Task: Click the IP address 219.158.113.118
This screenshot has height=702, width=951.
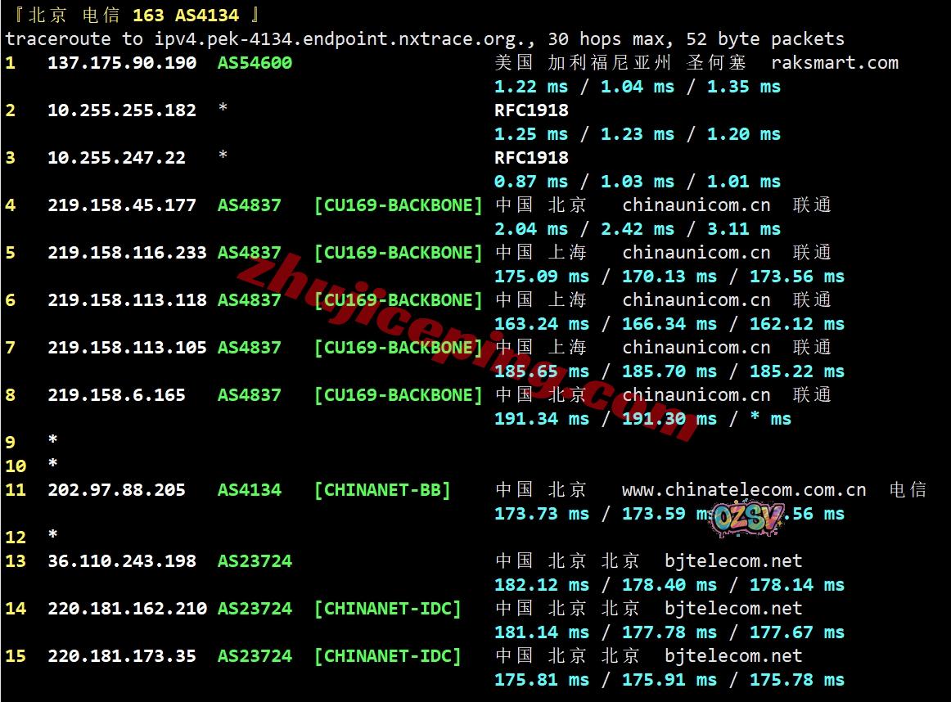Action: 127,300
